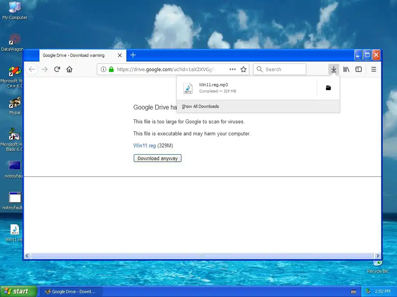Select the blue notmyfault desktop icon
The image size is (397, 297).
14,169
